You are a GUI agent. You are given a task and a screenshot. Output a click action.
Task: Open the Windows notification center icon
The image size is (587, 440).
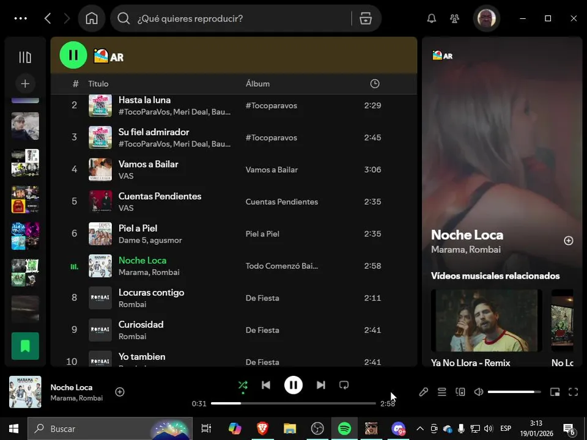(x=569, y=429)
